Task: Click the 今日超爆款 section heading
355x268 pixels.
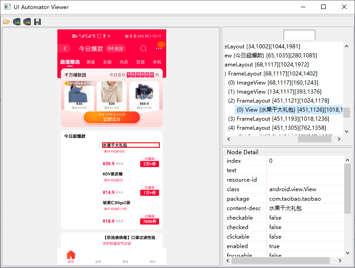Action: (75, 136)
